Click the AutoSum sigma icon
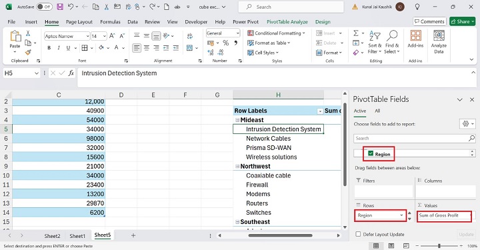 (356, 33)
